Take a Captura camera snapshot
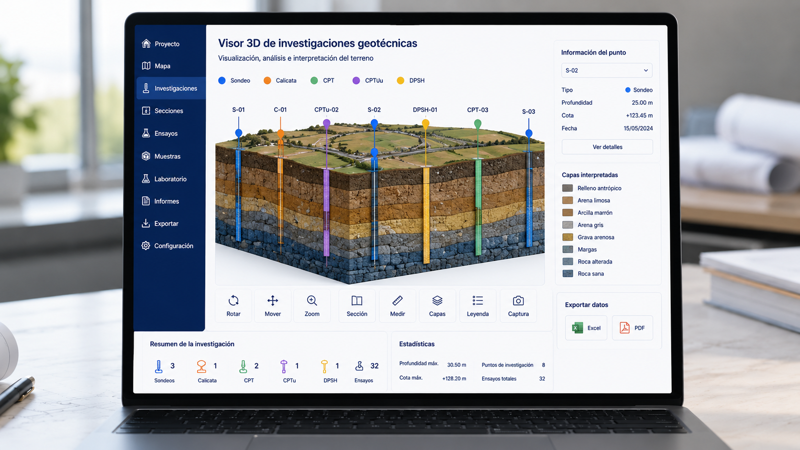The image size is (800, 450). pos(518,306)
